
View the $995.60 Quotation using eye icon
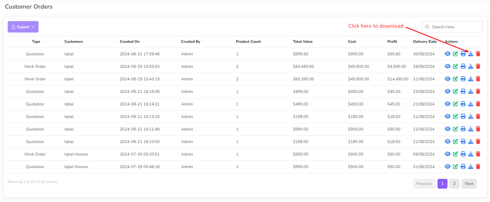447,54
